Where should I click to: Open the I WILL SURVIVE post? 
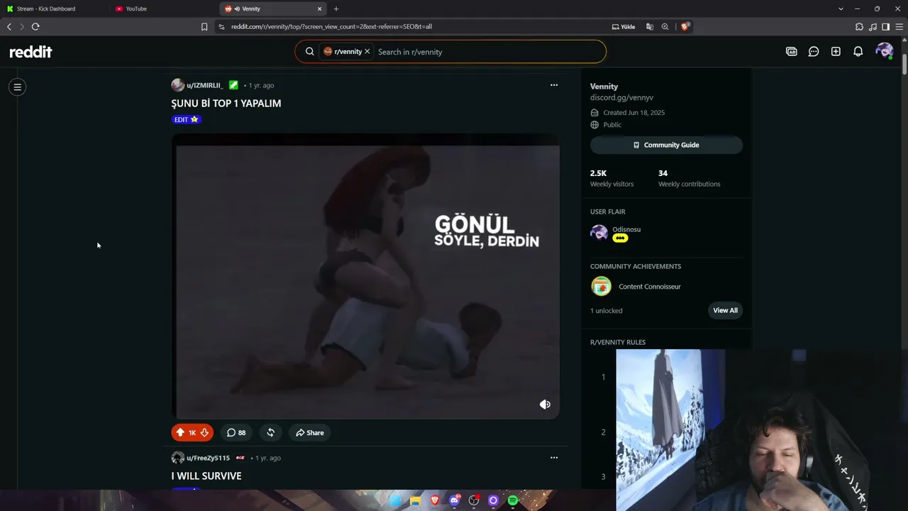pos(206,476)
